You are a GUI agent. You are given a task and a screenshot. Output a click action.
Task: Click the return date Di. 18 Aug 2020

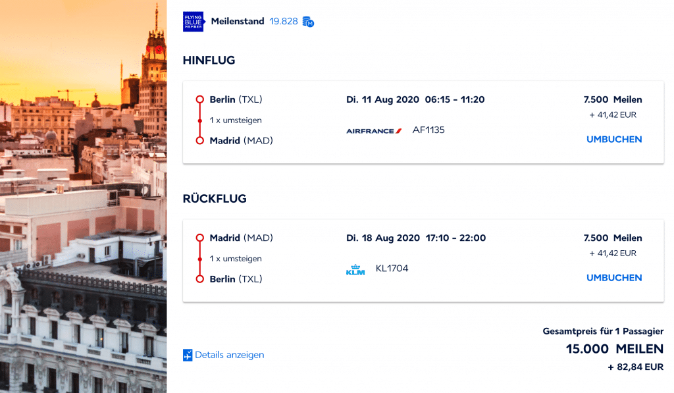[382, 238]
